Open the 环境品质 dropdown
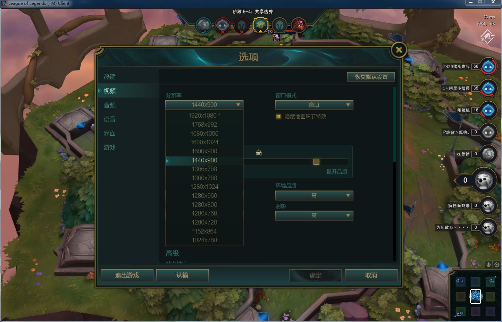The width and height of the screenshot is (502, 322). pyautogui.click(x=314, y=195)
